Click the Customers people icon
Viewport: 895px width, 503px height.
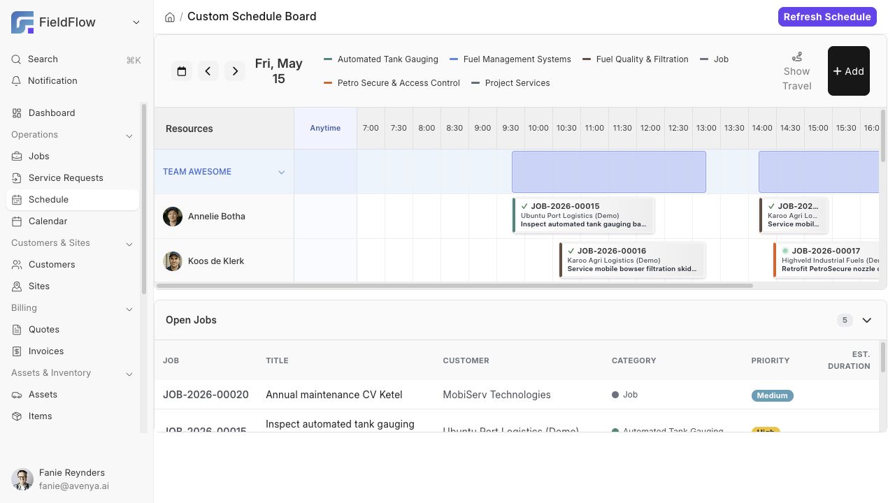tap(17, 265)
